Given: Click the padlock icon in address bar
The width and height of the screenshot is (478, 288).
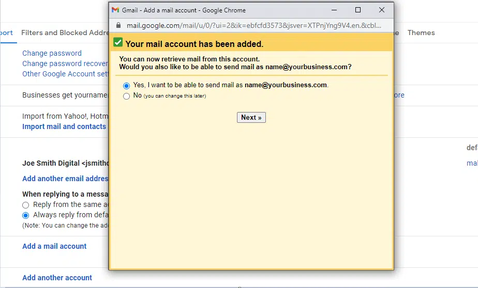Looking at the screenshot, I should [x=118, y=25].
